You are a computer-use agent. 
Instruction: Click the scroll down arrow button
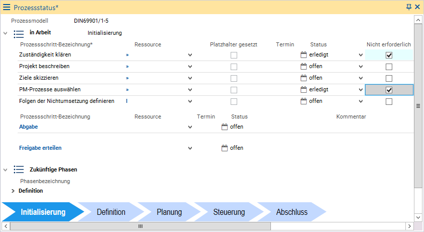pos(418,217)
